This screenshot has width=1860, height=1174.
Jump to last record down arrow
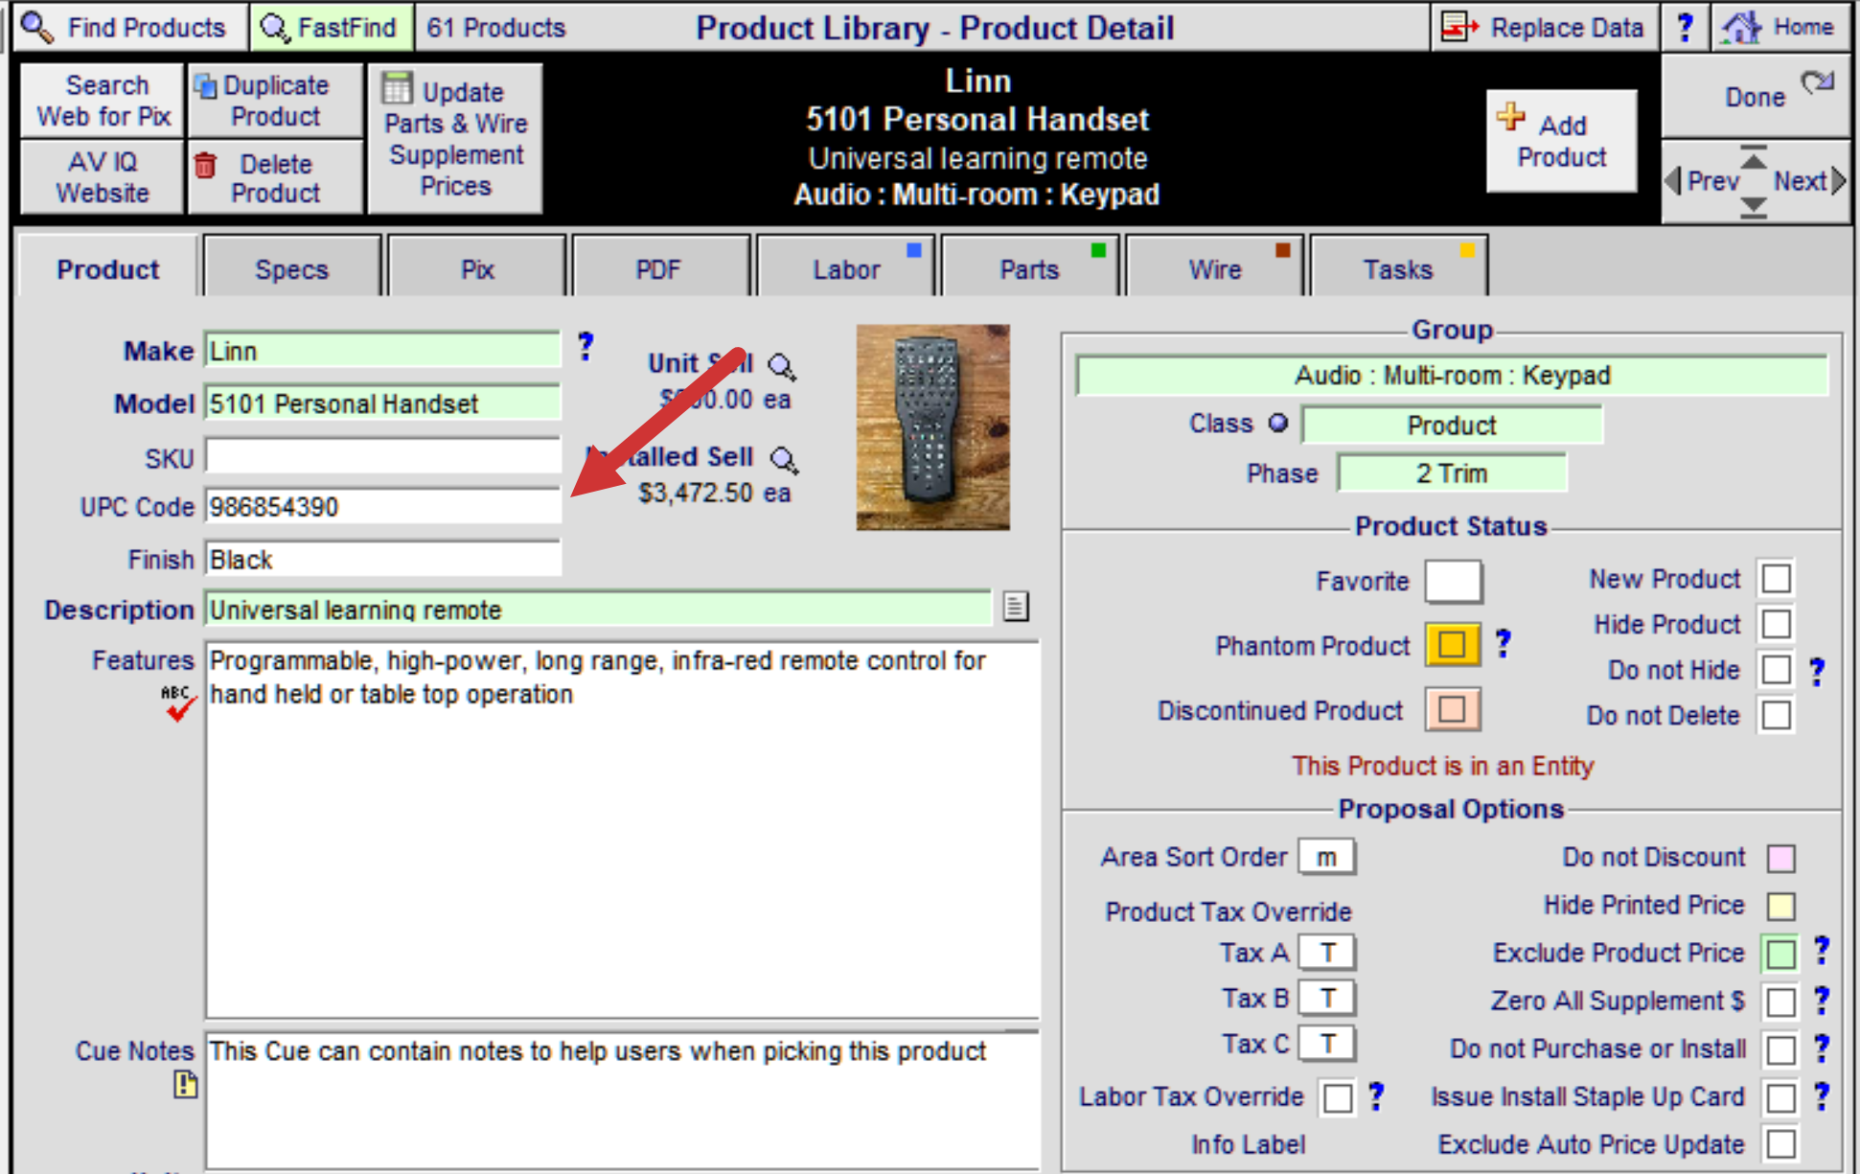pos(1754,206)
